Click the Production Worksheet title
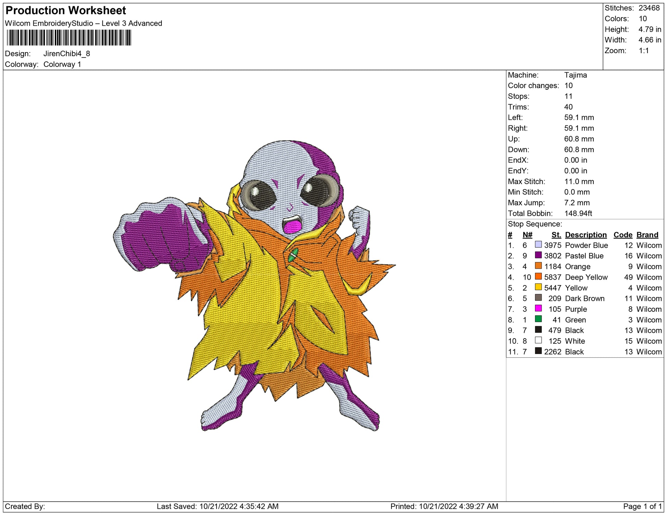667x513 pixels. click(66, 11)
